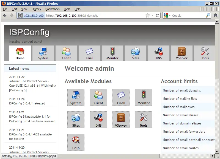The image size is (220, 159).
Task: Open the DNS module under Available Modules
Action: [x=98, y=120]
